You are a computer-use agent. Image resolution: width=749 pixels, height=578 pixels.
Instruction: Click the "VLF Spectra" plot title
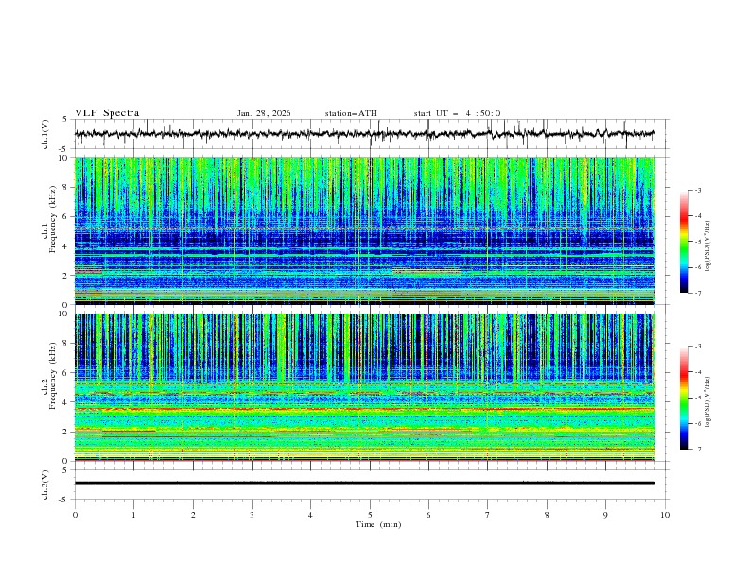(x=107, y=113)
